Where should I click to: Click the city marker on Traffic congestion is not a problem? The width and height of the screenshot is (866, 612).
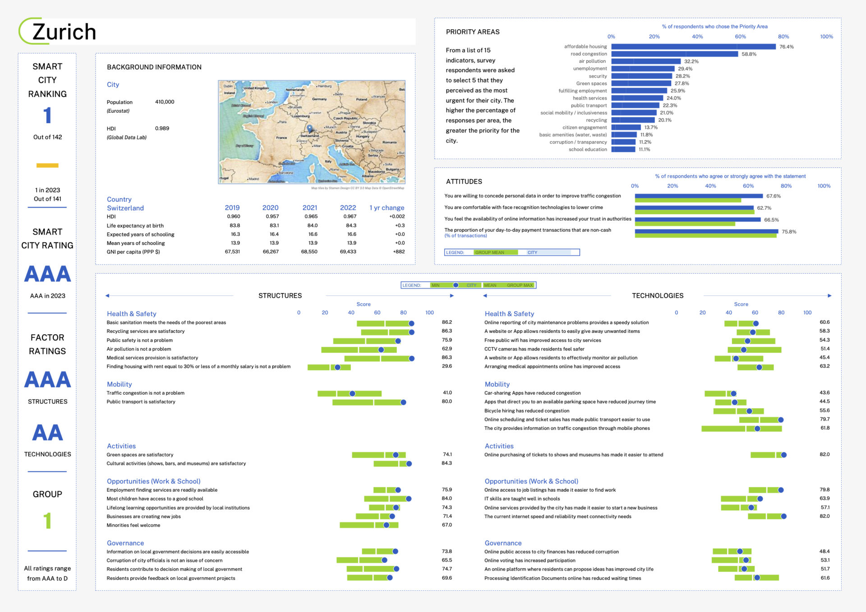tap(352, 394)
